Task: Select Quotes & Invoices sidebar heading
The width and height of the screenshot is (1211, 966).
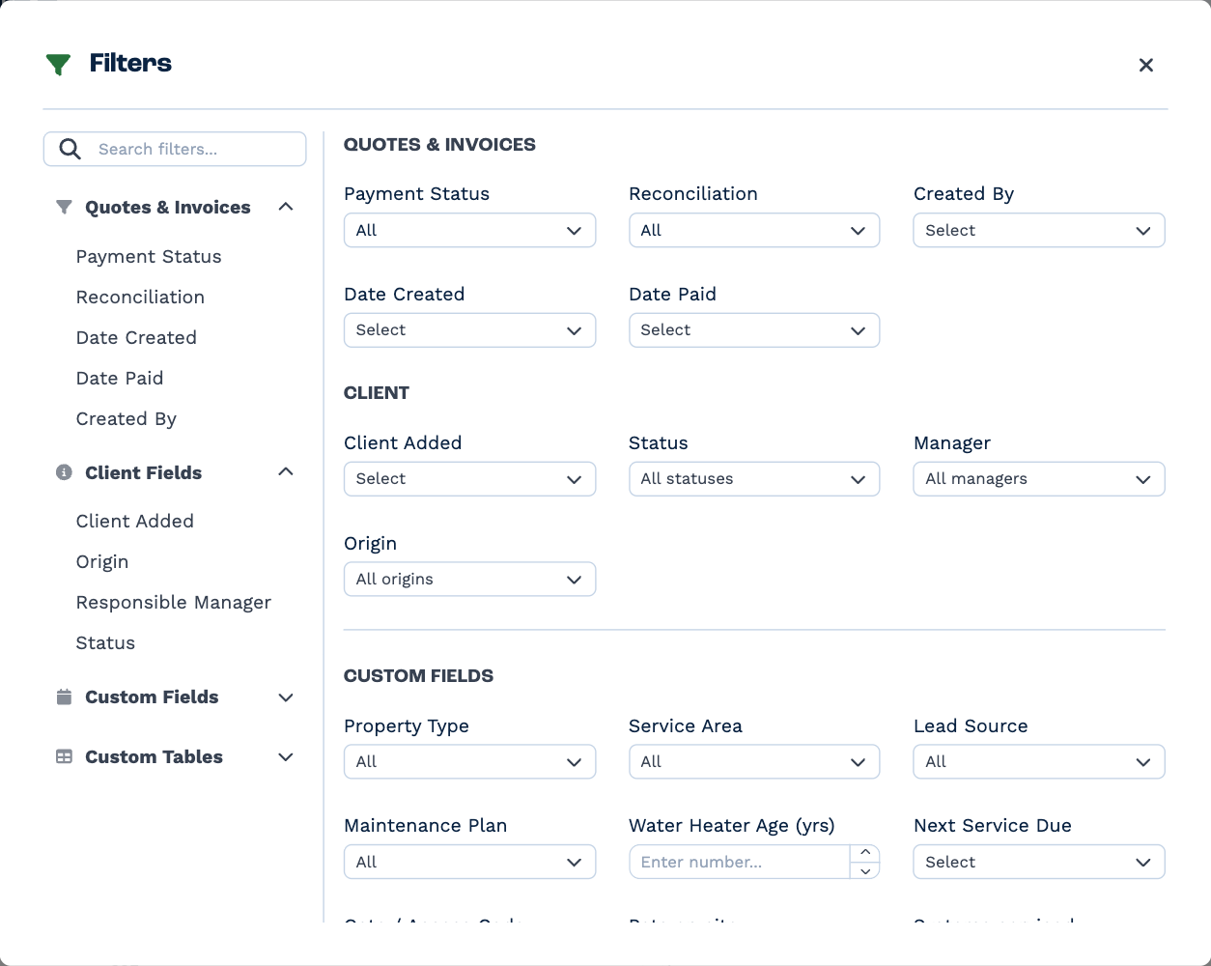Action: coord(168,207)
